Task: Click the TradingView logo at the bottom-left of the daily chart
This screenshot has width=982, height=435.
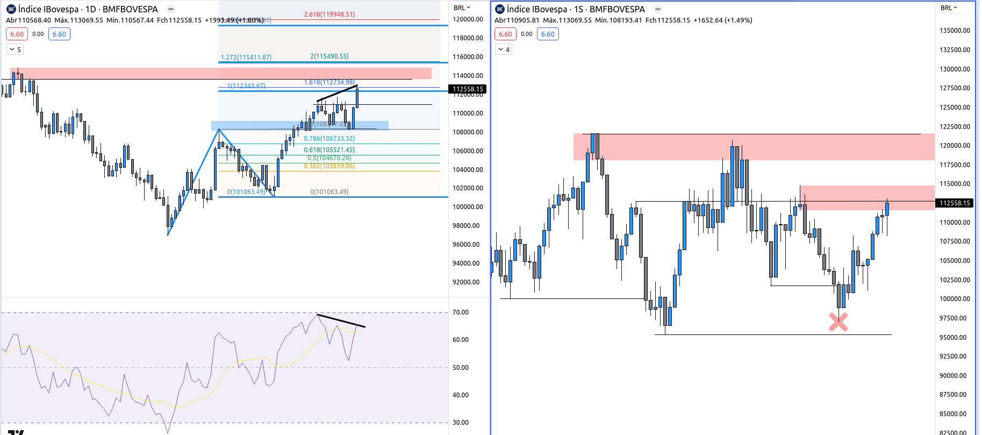Action: pyautogui.click(x=16, y=432)
